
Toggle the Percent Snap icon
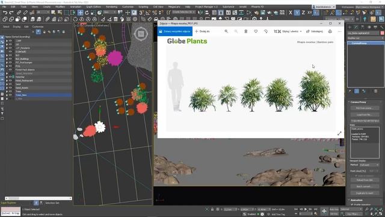[155, 12]
